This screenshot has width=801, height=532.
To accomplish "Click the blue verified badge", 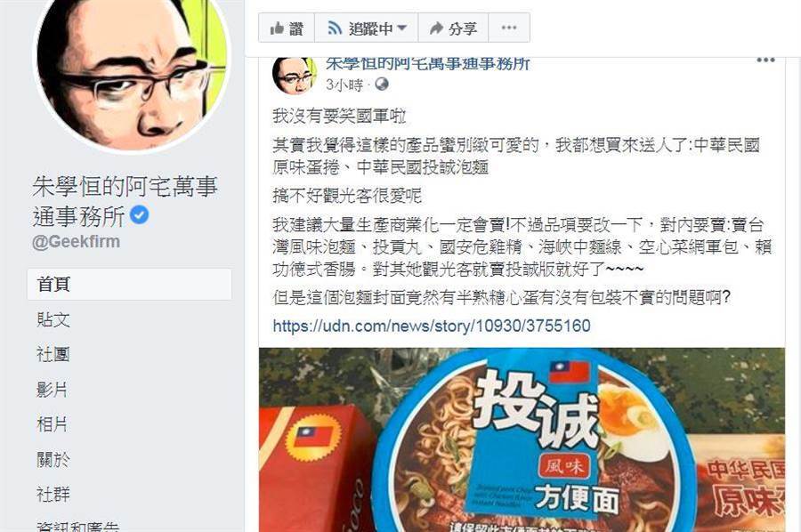I will pyautogui.click(x=139, y=215).
